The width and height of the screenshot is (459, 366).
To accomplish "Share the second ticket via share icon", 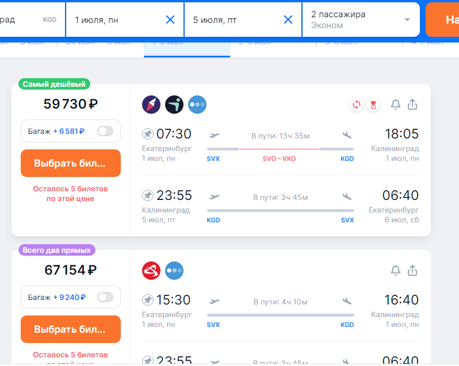I will tap(412, 270).
